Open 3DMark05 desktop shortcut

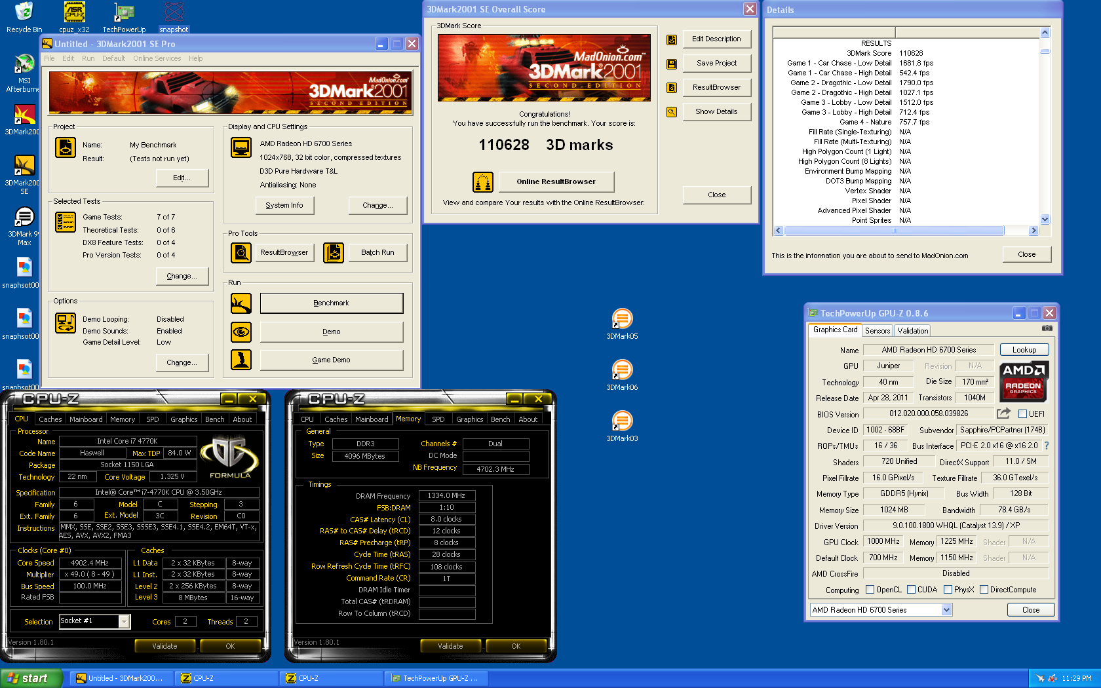[x=622, y=324]
